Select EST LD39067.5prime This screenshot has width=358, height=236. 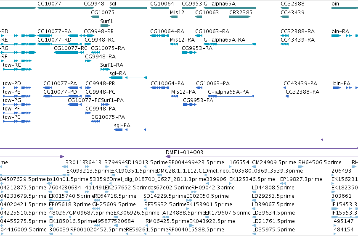[273, 205]
